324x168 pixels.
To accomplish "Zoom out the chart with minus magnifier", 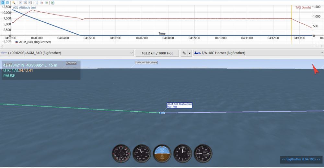I will [41, 3].
